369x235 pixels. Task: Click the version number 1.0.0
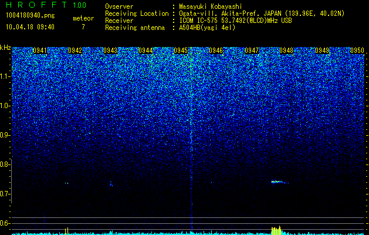coord(80,5)
